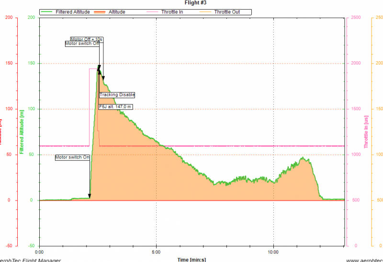Click the AerobTec Flight Manager footer text
The height and width of the screenshot is (262, 383).
click(30, 260)
